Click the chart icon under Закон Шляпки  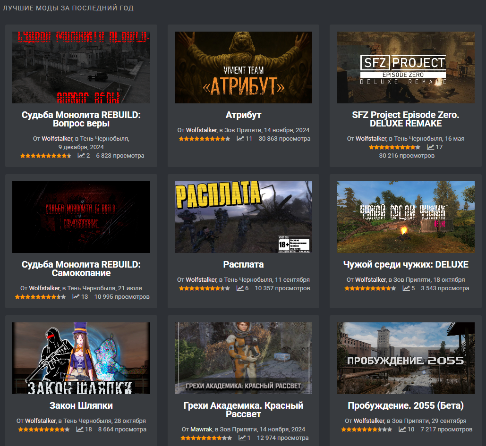(x=80, y=429)
